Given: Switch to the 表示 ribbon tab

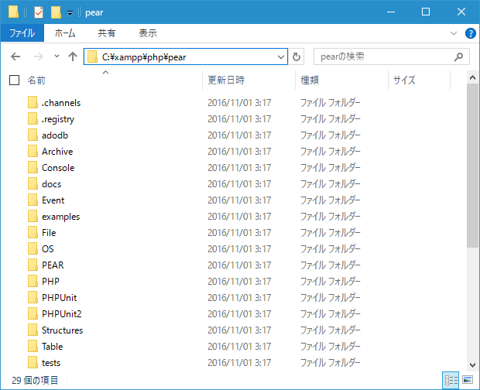Looking at the screenshot, I should click(x=148, y=33).
